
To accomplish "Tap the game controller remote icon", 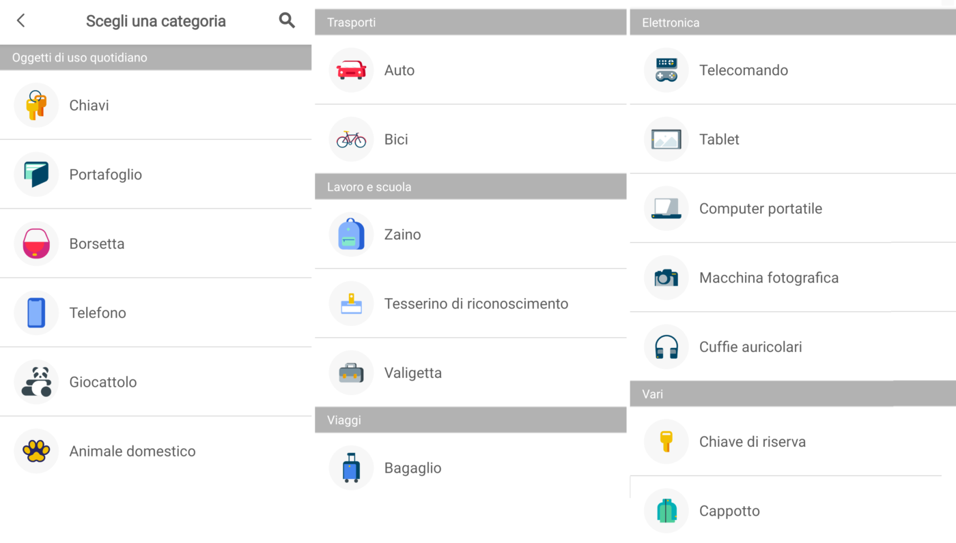I will point(666,70).
